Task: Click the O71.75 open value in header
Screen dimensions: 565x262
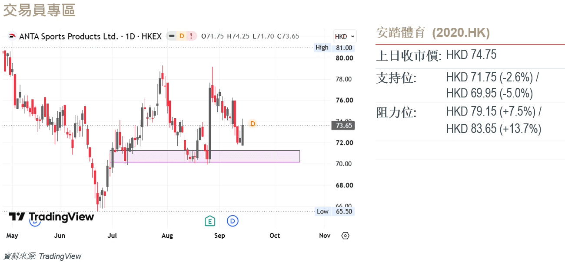Action: pyautogui.click(x=213, y=36)
